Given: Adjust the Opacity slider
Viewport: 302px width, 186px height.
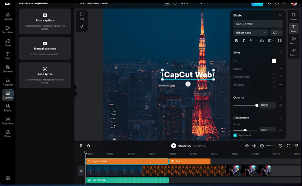Looking at the screenshot, I should [x=246, y=105].
